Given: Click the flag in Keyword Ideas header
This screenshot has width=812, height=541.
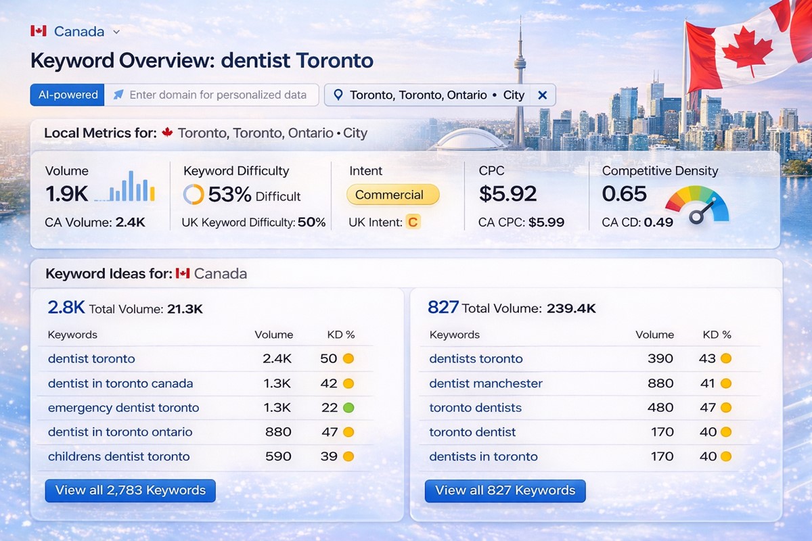Looking at the screenshot, I should (x=181, y=274).
